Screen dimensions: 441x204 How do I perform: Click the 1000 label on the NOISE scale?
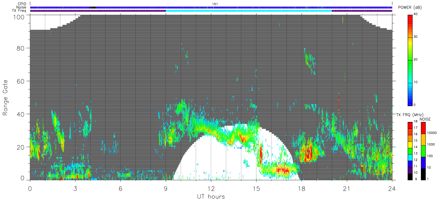(x=431, y=144)
